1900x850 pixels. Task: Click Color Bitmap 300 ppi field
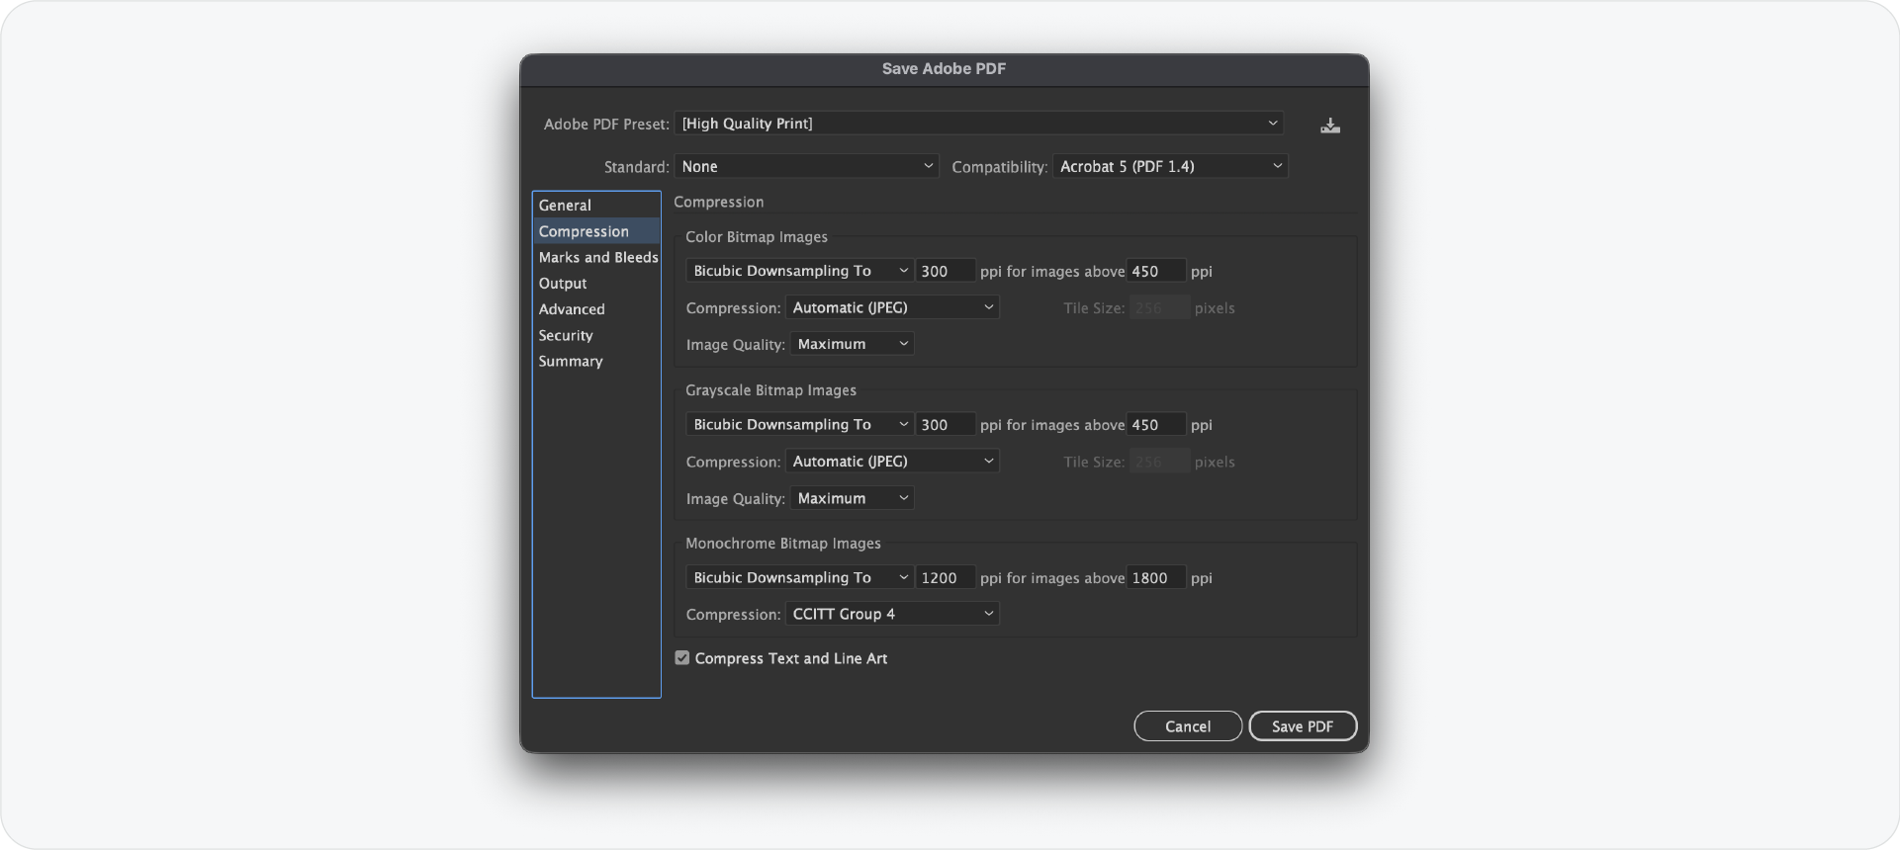(x=946, y=271)
